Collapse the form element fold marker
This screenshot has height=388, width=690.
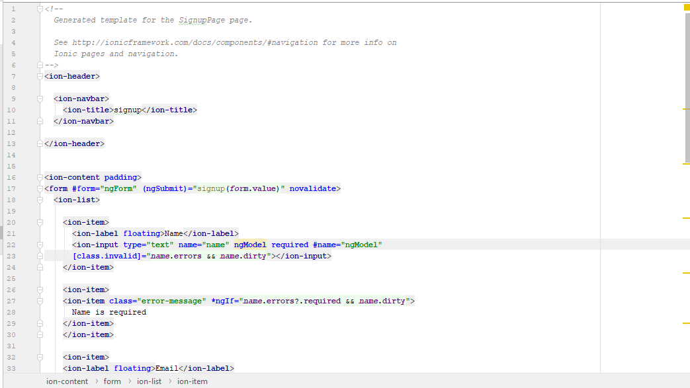click(39, 188)
